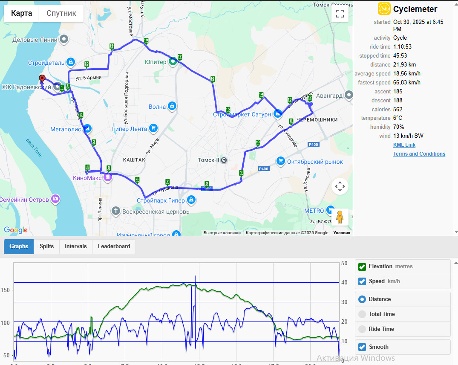The image size is (458, 365).
Task: Click the kilometer 18 route marker
Action: coord(146,41)
